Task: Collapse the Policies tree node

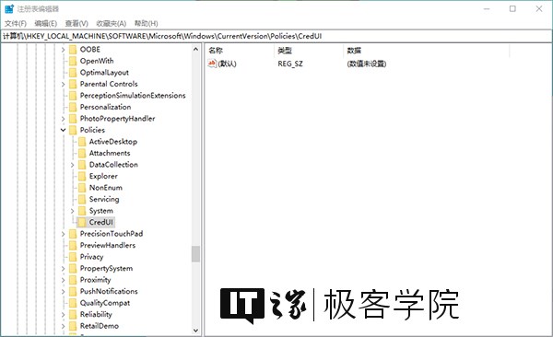Action: [x=63, y=130]
